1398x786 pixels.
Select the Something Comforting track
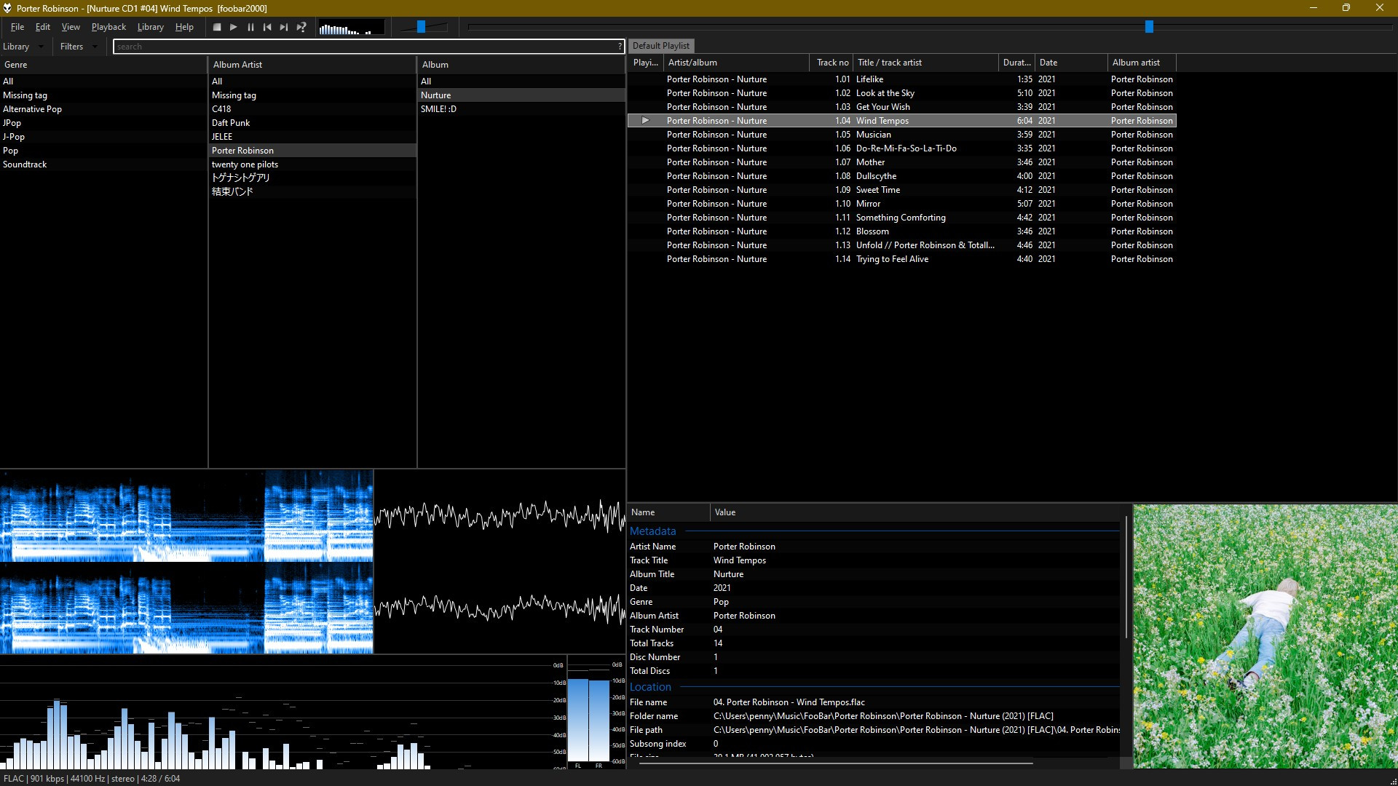(x=902, y=218)
